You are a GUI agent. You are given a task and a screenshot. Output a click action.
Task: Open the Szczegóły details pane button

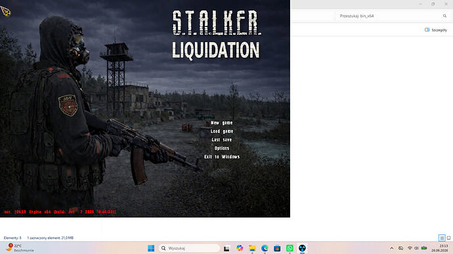(436, 30)
